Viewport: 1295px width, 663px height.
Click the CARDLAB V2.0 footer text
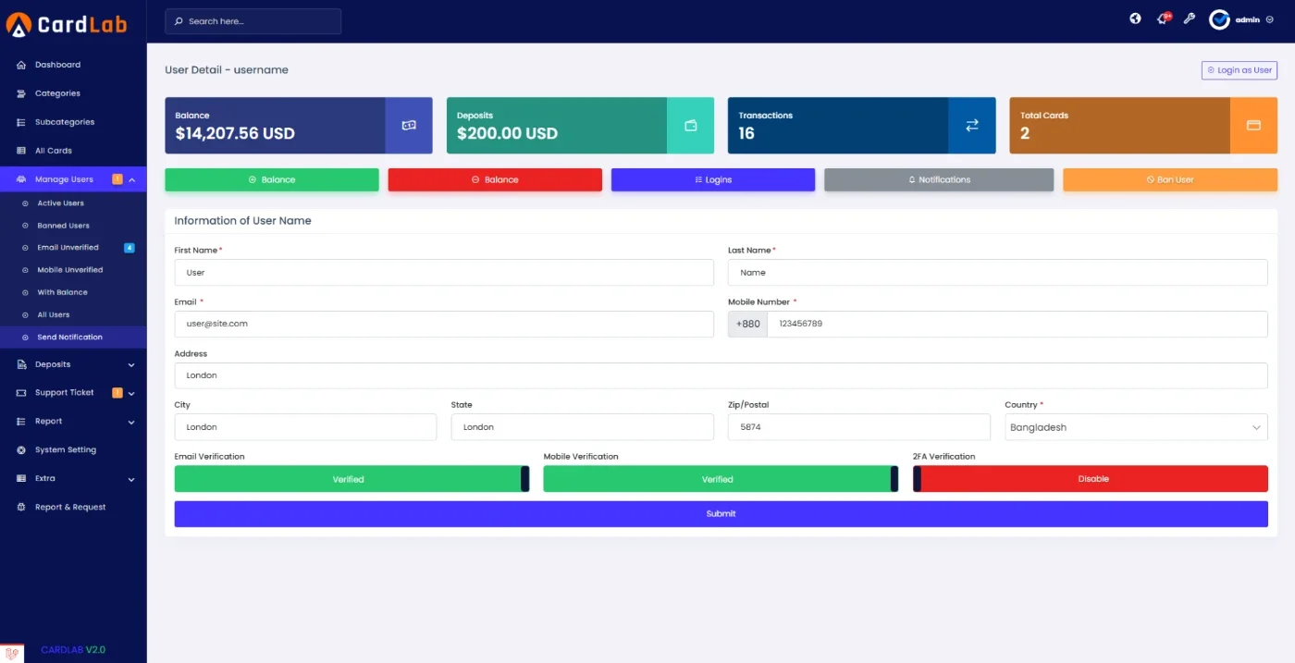[x=73, y=650]
